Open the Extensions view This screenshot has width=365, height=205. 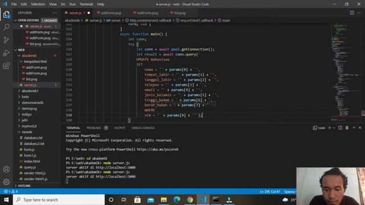[x=6, y=66]
